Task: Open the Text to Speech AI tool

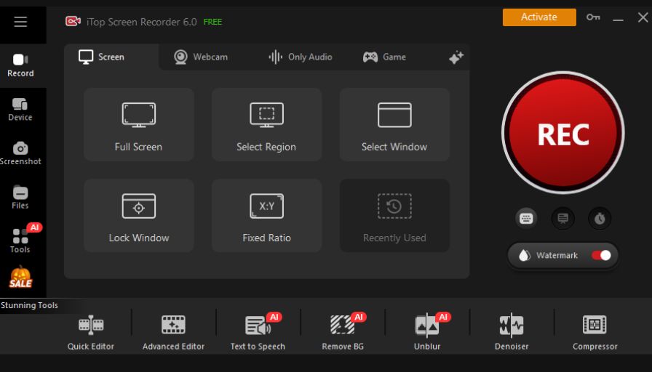Action: [x=258, y=333]
